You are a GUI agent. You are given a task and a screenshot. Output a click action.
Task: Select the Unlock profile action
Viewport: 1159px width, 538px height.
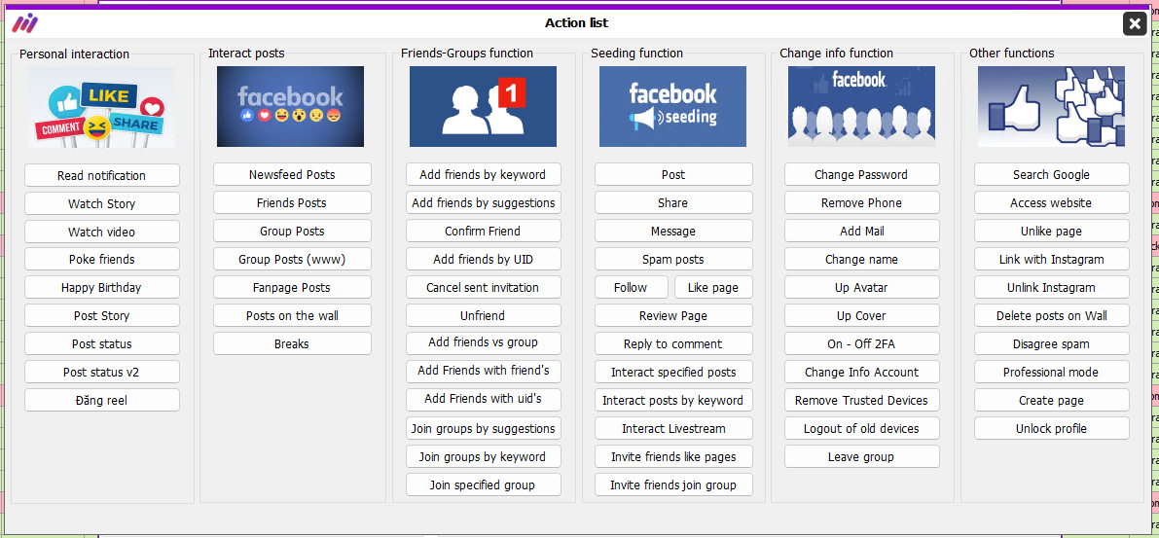[1051, 429]
